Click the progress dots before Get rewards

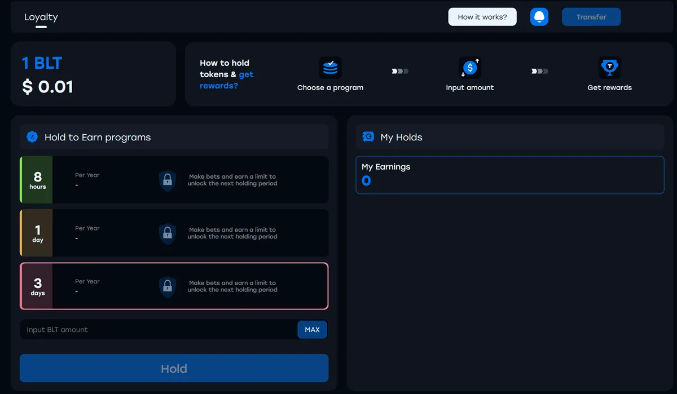539,70
